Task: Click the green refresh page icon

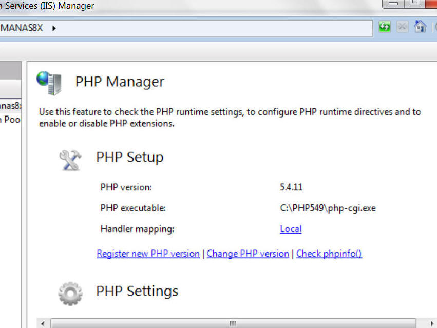Action: (385, 27)
